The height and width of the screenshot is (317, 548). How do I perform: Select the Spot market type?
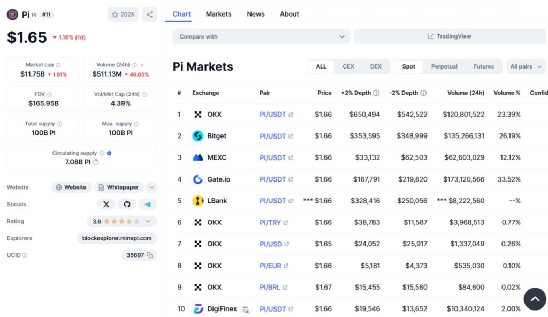[x=408, y=66]
